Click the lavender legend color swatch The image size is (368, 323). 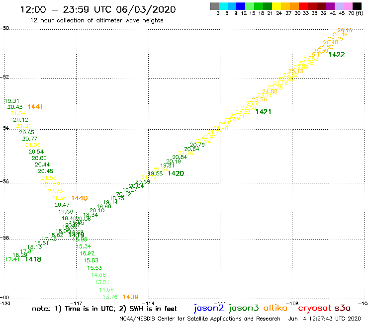coord(339,6)
